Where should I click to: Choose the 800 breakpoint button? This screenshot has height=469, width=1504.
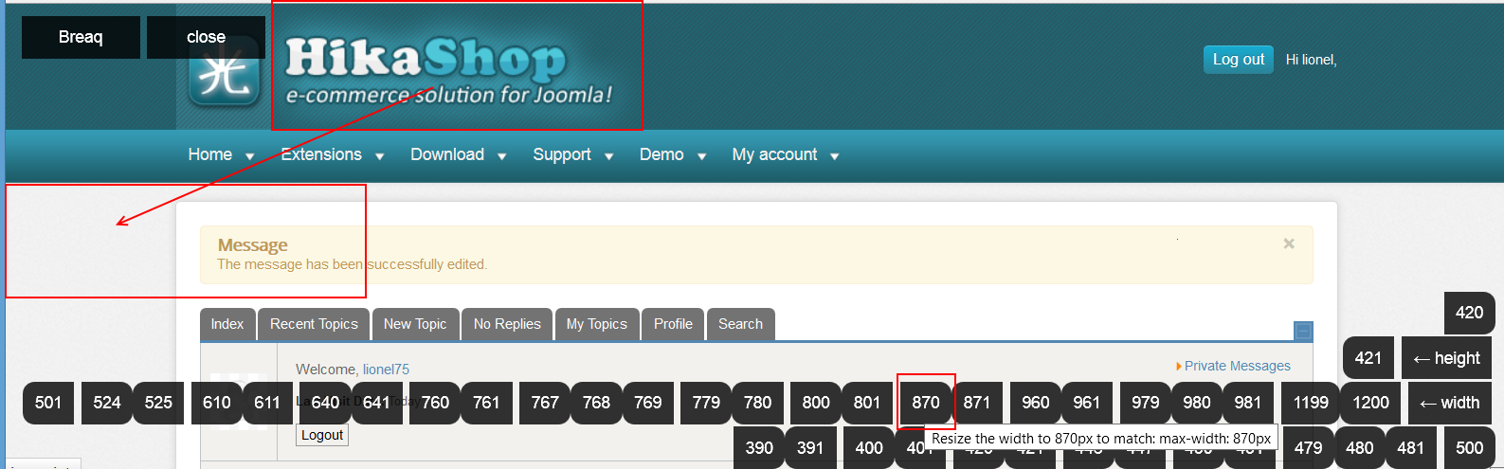[816, 403]
